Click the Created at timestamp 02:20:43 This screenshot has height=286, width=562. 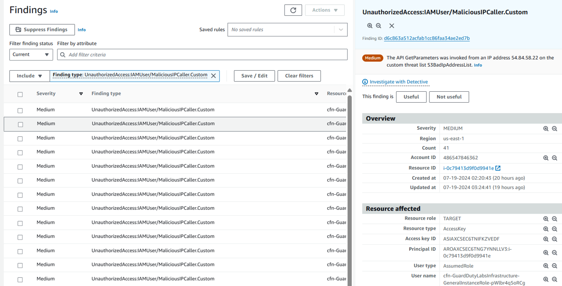click(x=484, y=178)
